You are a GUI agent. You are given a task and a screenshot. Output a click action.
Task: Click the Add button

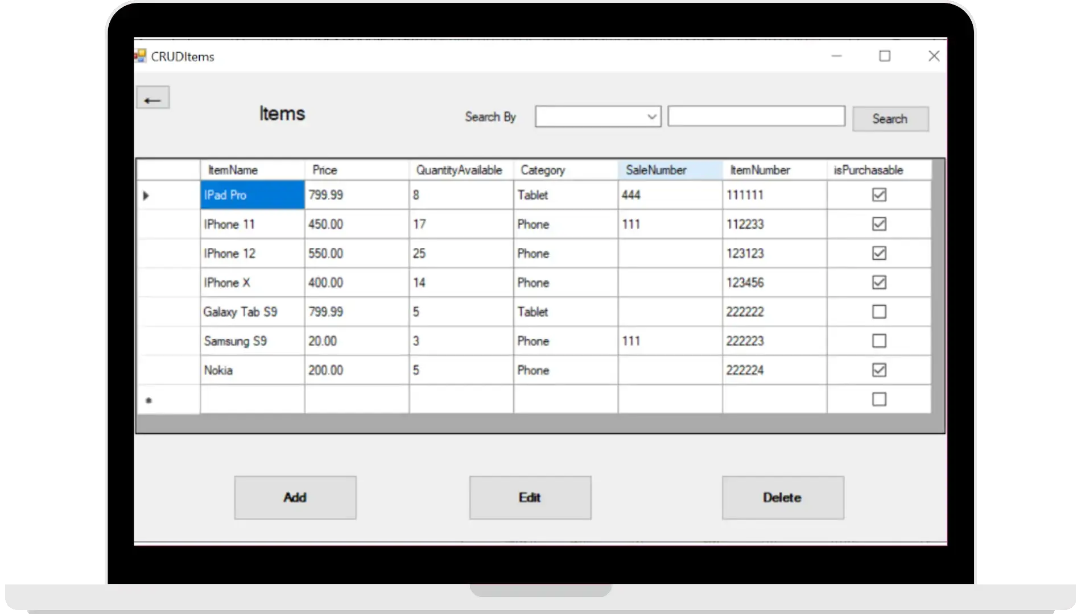(295, 497)
